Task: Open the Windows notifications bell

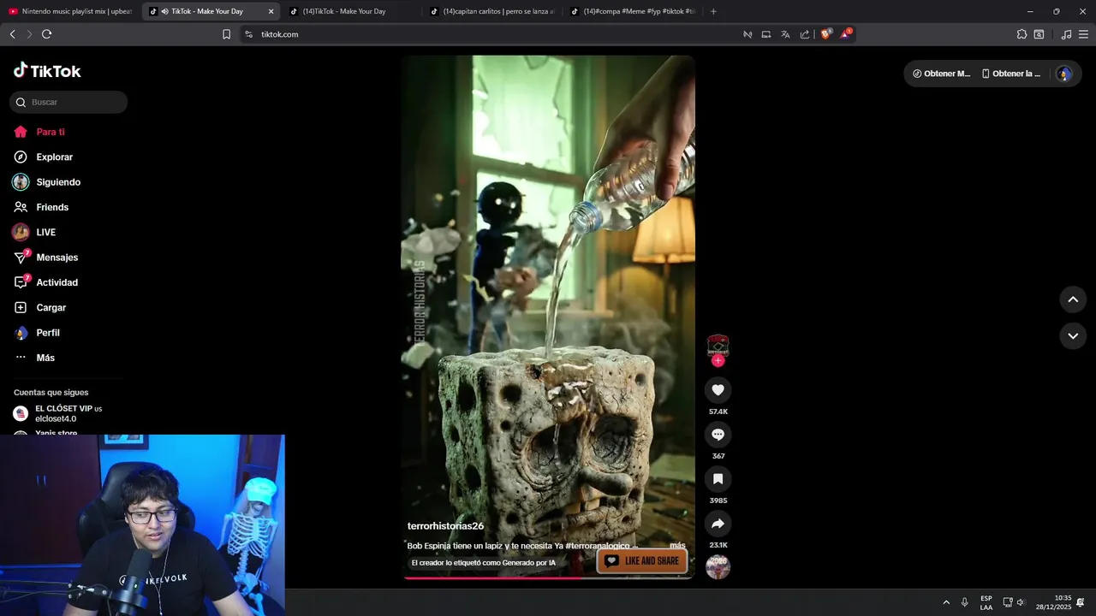Action: click(x=1081, y=602)
